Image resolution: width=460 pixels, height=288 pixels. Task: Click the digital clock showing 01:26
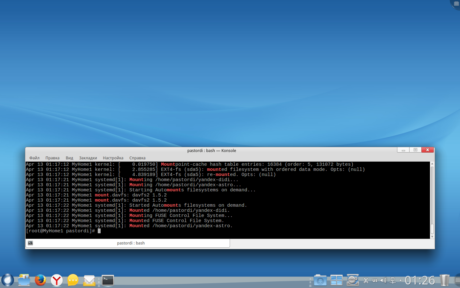click(420, 281)
